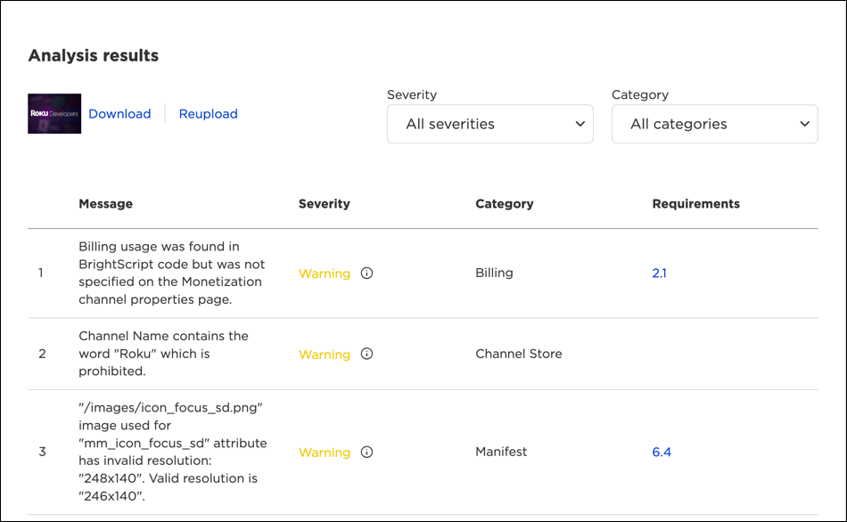This screenshot has height=522, width=847.
Task: Select the Warning indicator in row 3
Action: 325,452
